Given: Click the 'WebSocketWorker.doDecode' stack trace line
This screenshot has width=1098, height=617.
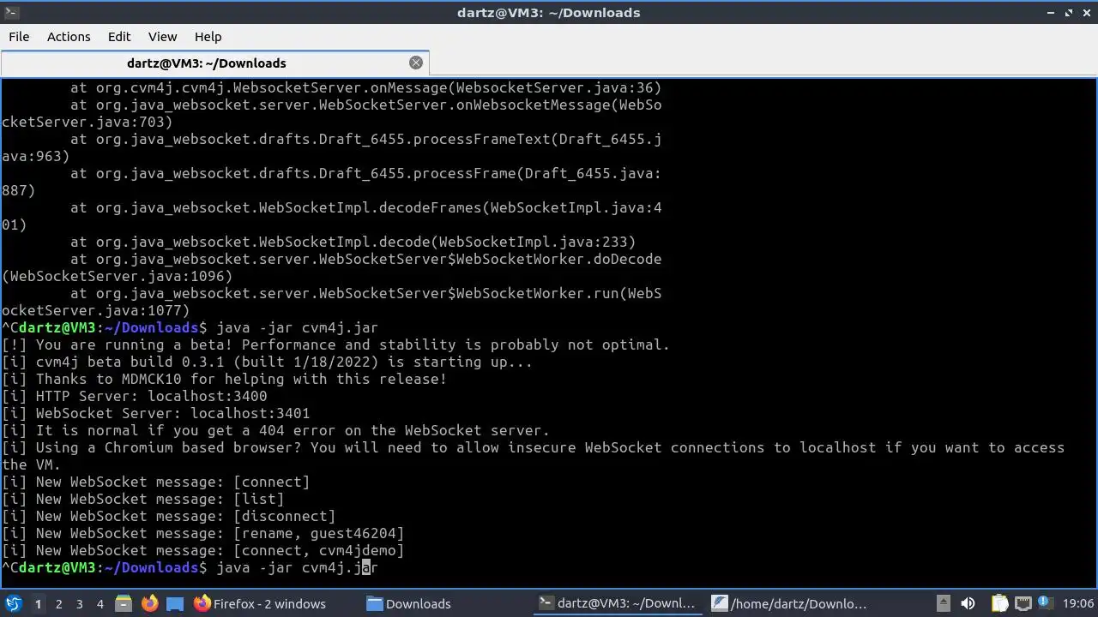Looking at the screenshot, I should [x=332, y=267].
